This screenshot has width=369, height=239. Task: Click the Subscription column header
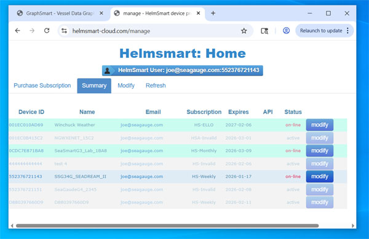204,112
